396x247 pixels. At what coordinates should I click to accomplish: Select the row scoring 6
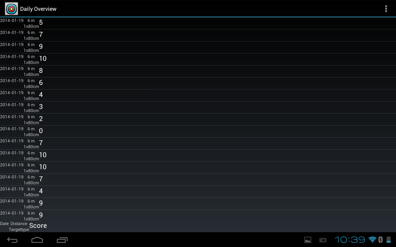coord(198,83)
